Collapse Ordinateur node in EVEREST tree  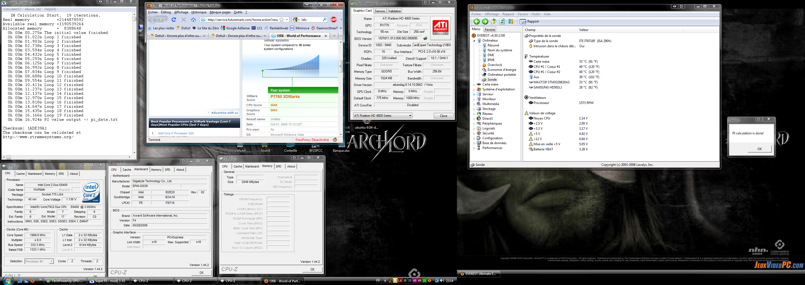474,40
